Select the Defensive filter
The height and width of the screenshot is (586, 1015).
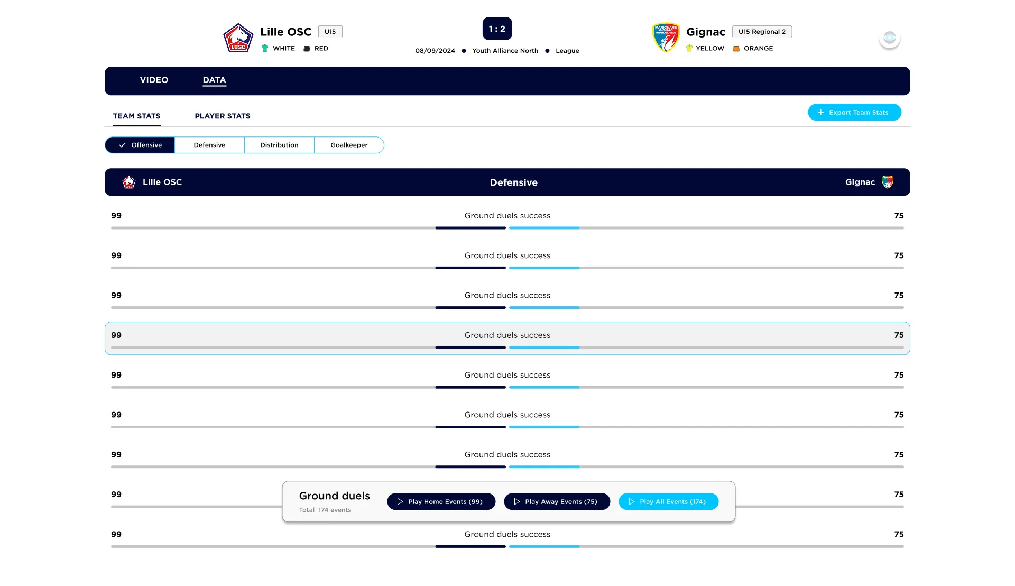209,145
